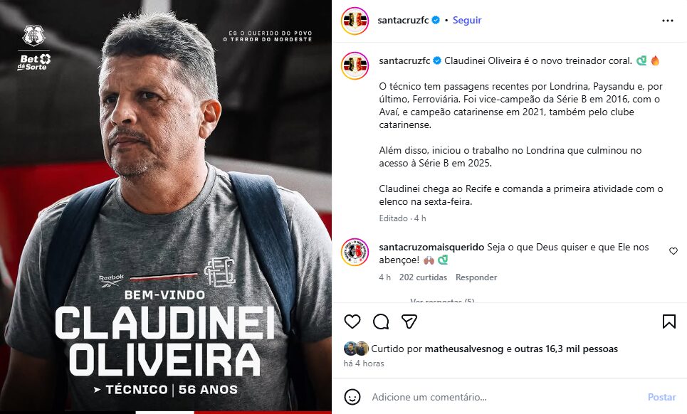Focus the Adicione um comentário field
The height and width of the screenshot is (414, 687).
tap(504, 397)
